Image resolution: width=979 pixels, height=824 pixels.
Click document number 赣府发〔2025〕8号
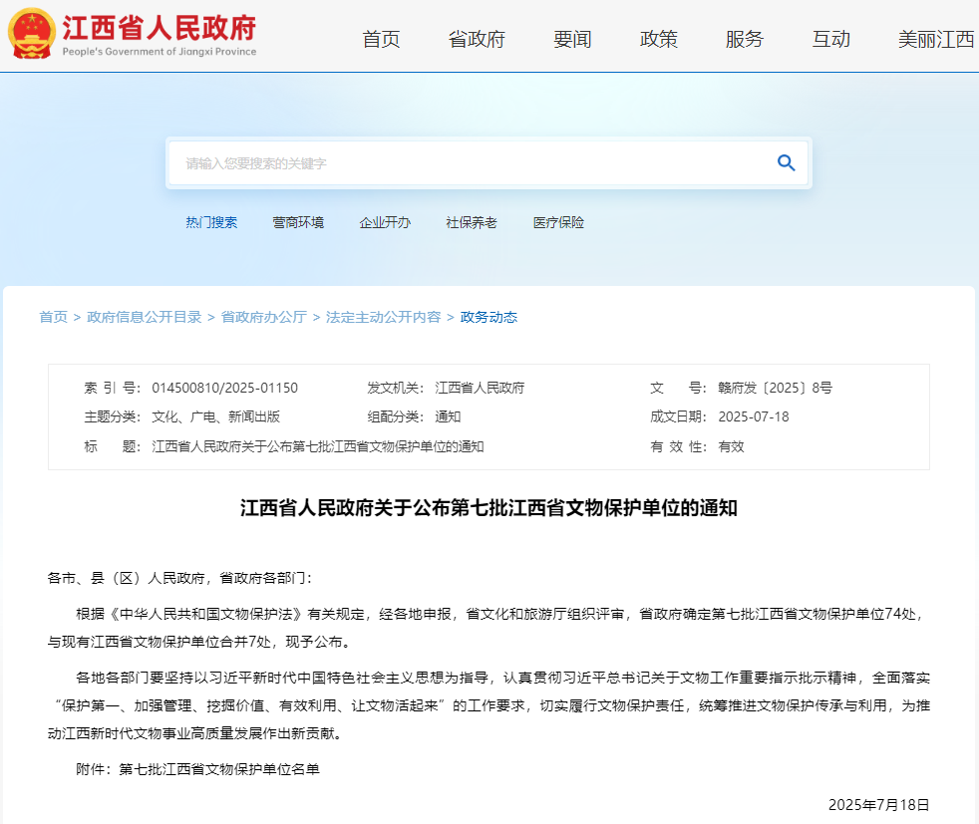coord(775,388)
